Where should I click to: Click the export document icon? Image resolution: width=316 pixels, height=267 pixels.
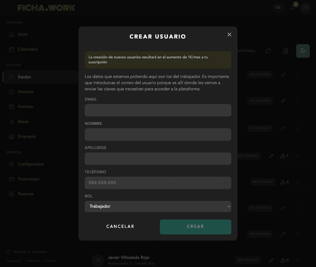[286, 51]
